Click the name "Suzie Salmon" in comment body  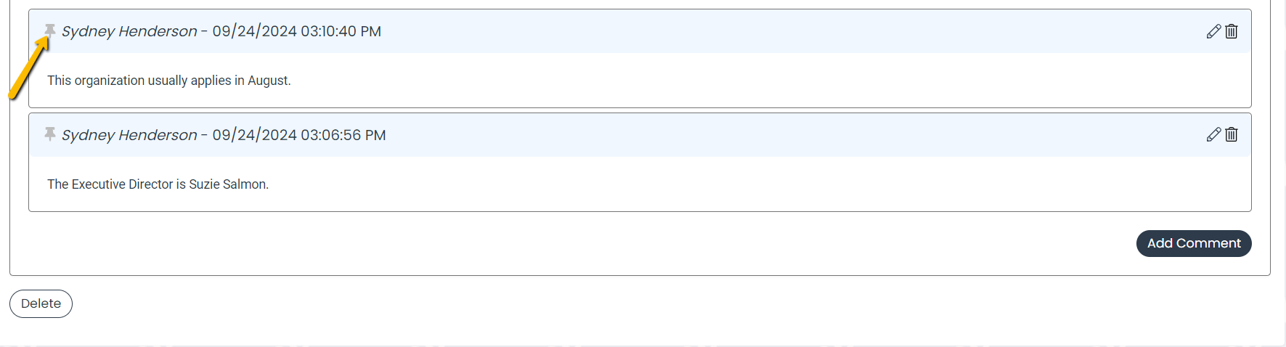pyautogui.click(x=229, y=184)
